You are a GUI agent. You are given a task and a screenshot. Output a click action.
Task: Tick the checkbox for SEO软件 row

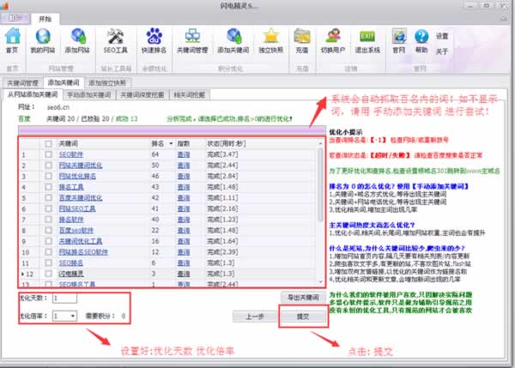49,154
